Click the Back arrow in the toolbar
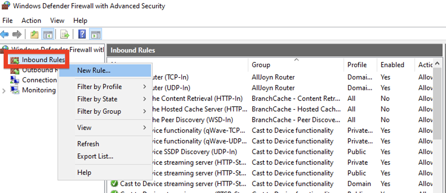This screenshot has height=193, width=446. [x=5, y=35]
